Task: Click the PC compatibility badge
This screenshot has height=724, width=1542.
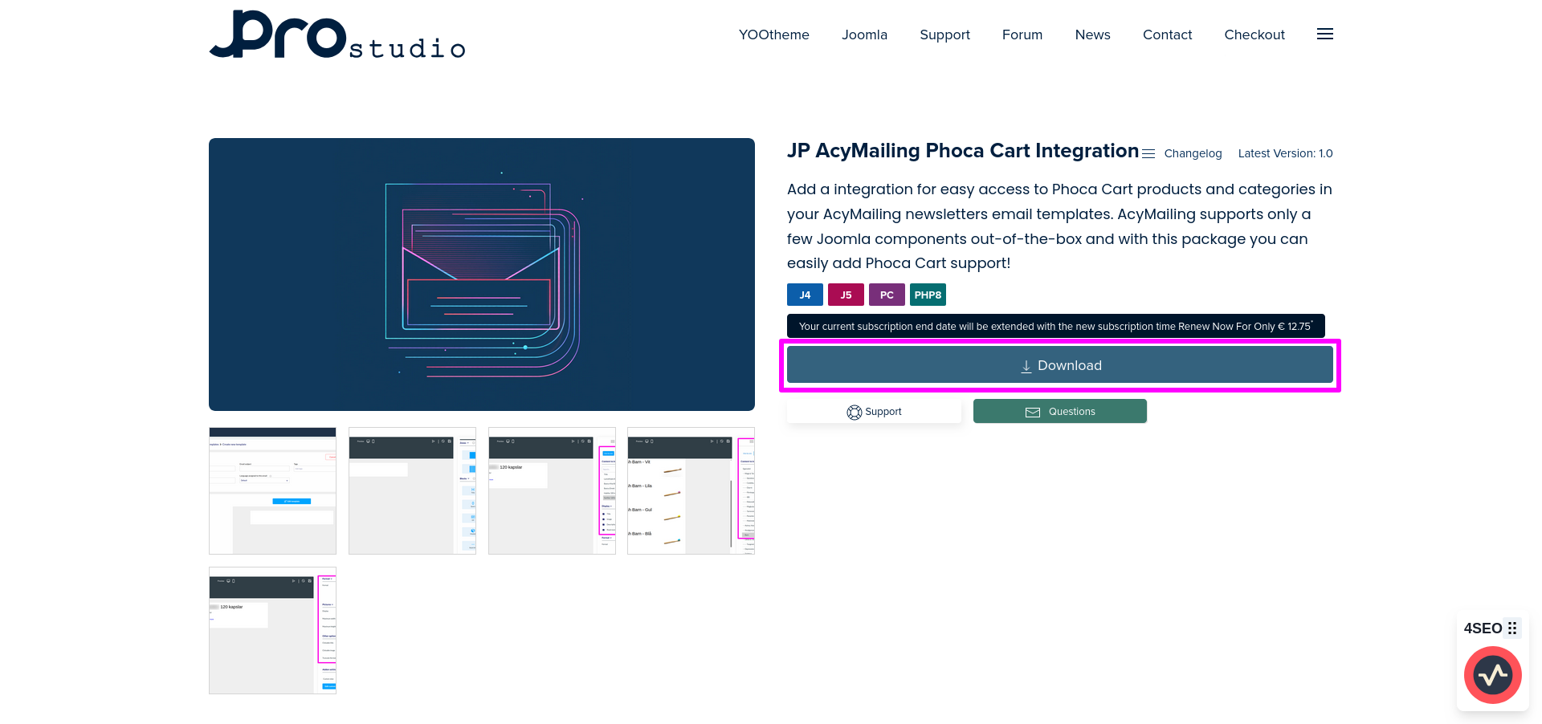Action: (x=887, y=295)
